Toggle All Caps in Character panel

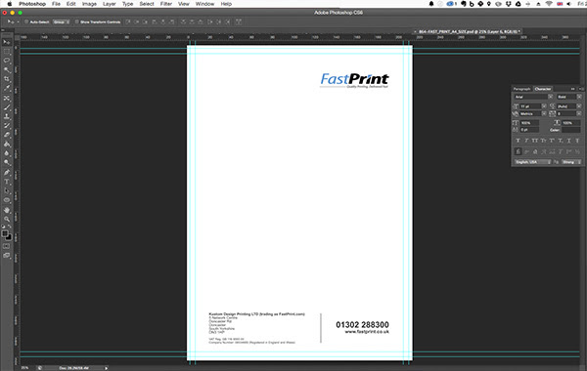pyautogui.click(x=535, y=141)
